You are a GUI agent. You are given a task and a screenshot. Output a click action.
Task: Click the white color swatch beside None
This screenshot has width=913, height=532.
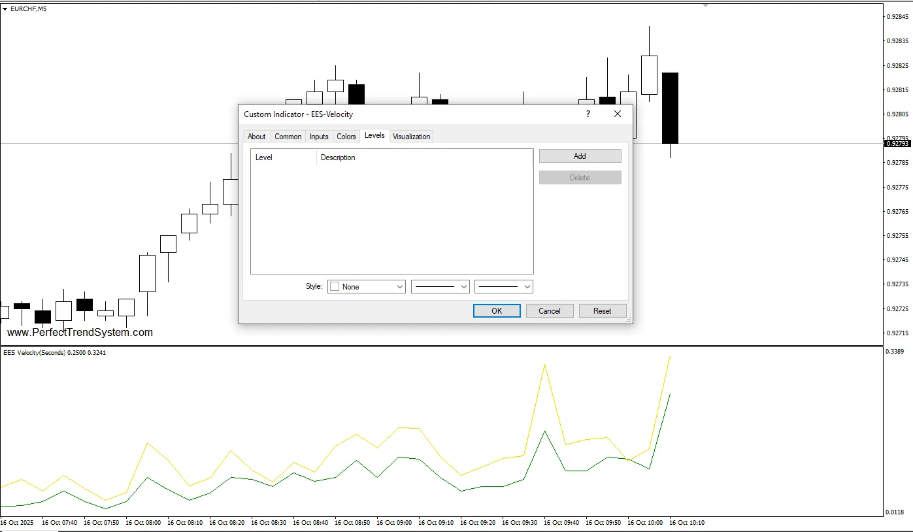click(x=335, y=287)
